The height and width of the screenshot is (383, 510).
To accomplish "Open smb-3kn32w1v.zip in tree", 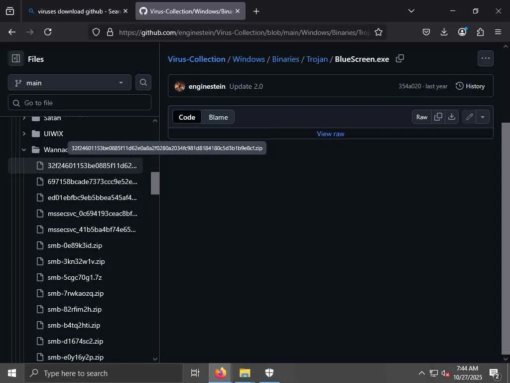I will point(76,261).
